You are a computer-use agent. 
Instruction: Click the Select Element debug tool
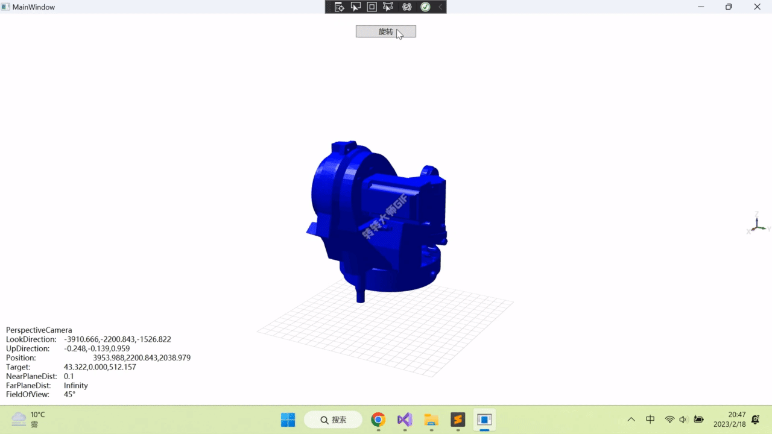[356, 7]
